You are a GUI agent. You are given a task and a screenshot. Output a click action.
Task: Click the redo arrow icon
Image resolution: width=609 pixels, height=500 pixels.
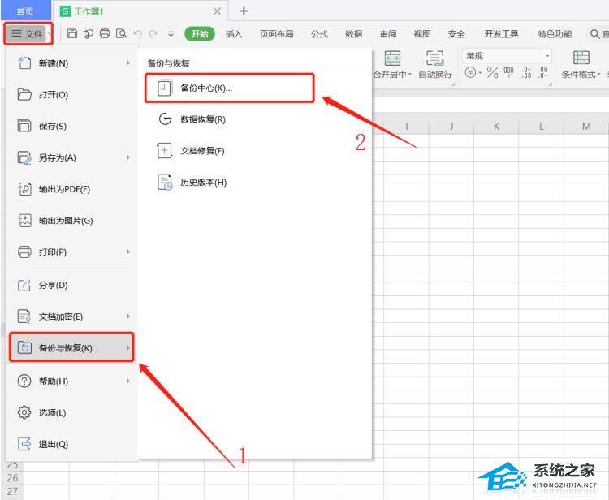click(x=153, y=34)
